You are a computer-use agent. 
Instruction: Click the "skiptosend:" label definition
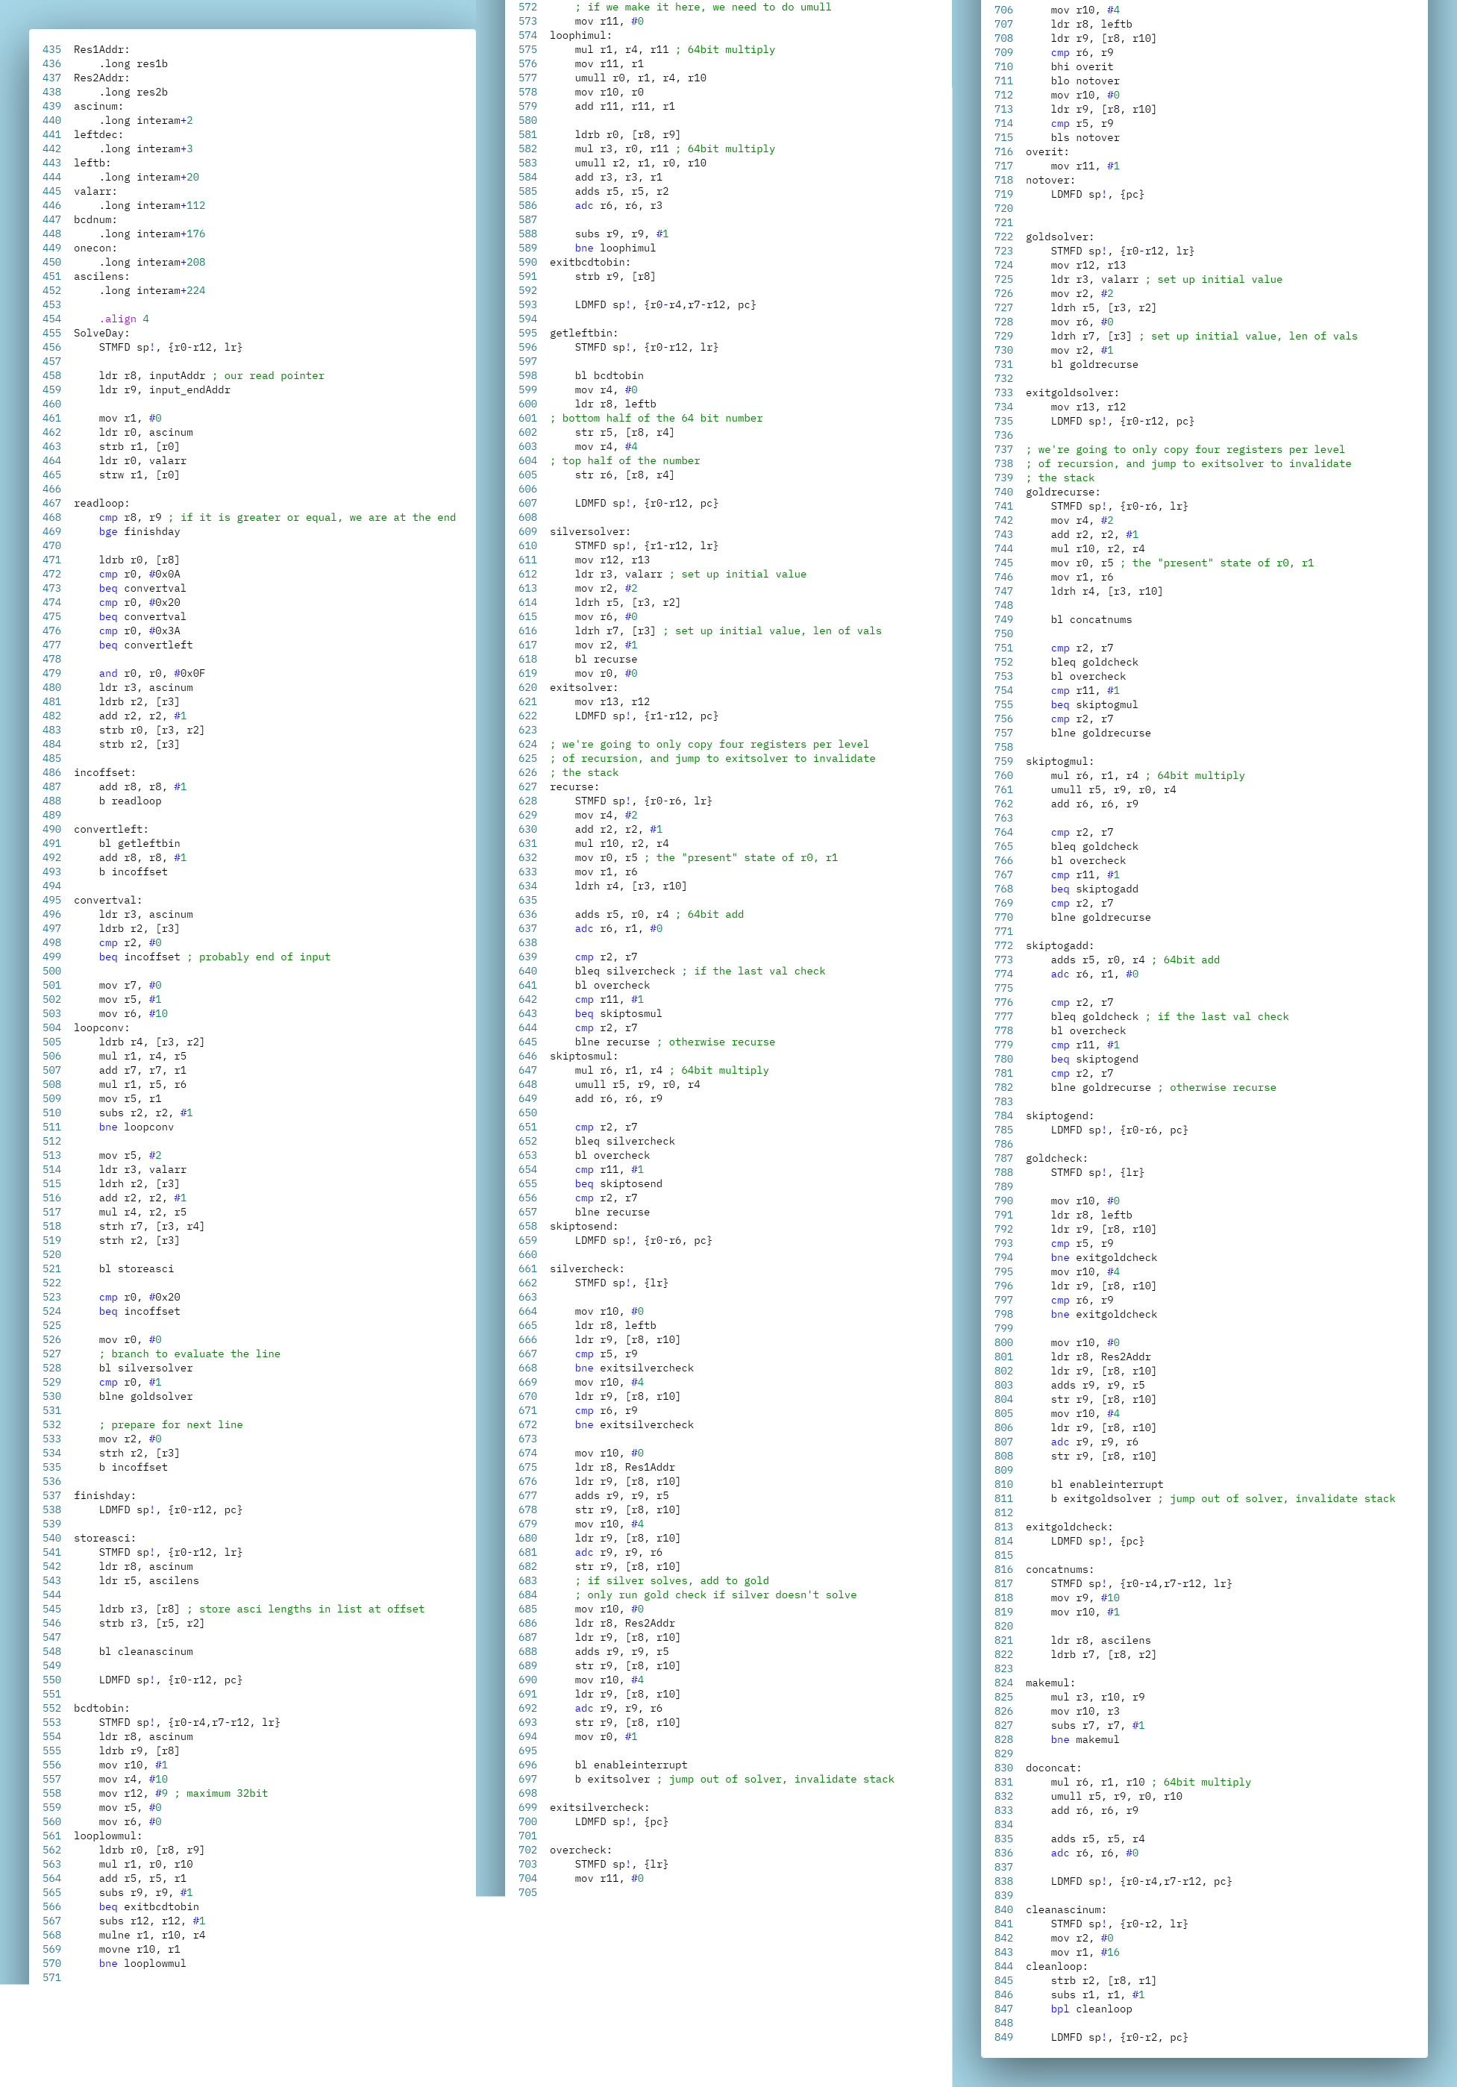583,1227
